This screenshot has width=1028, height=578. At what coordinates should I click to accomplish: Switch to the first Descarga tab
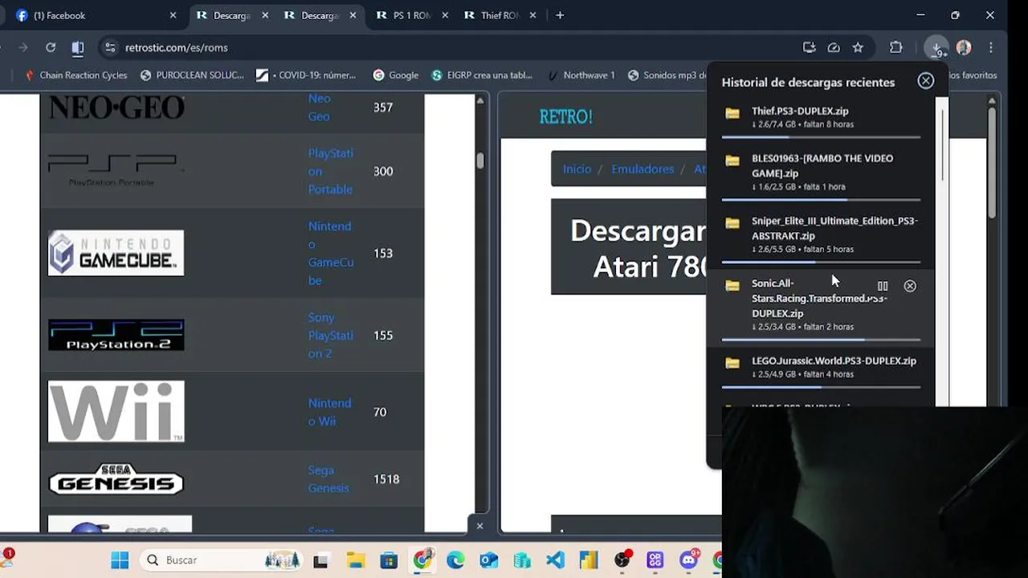tap(231, 15)
